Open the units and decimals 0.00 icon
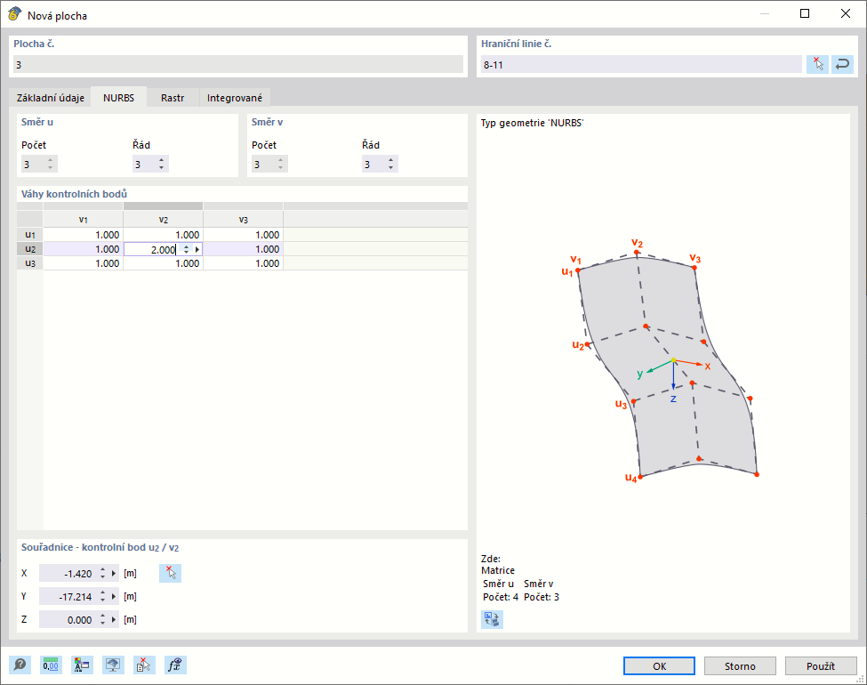Viewport: 867px width, 685px height. pyautogui.click(x=51, y=665)
